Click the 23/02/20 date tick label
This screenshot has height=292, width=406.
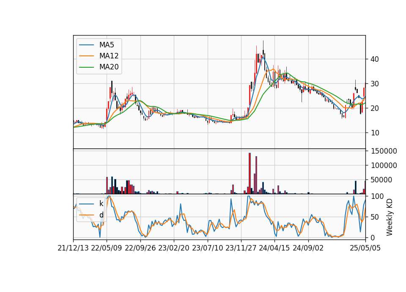[174, 248]
